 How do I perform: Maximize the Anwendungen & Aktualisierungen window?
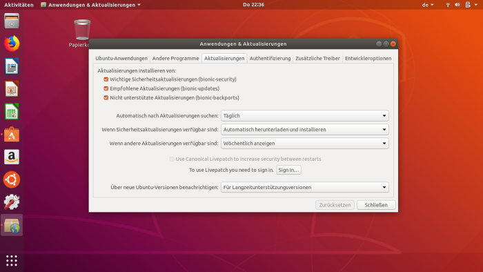[386, 43]
